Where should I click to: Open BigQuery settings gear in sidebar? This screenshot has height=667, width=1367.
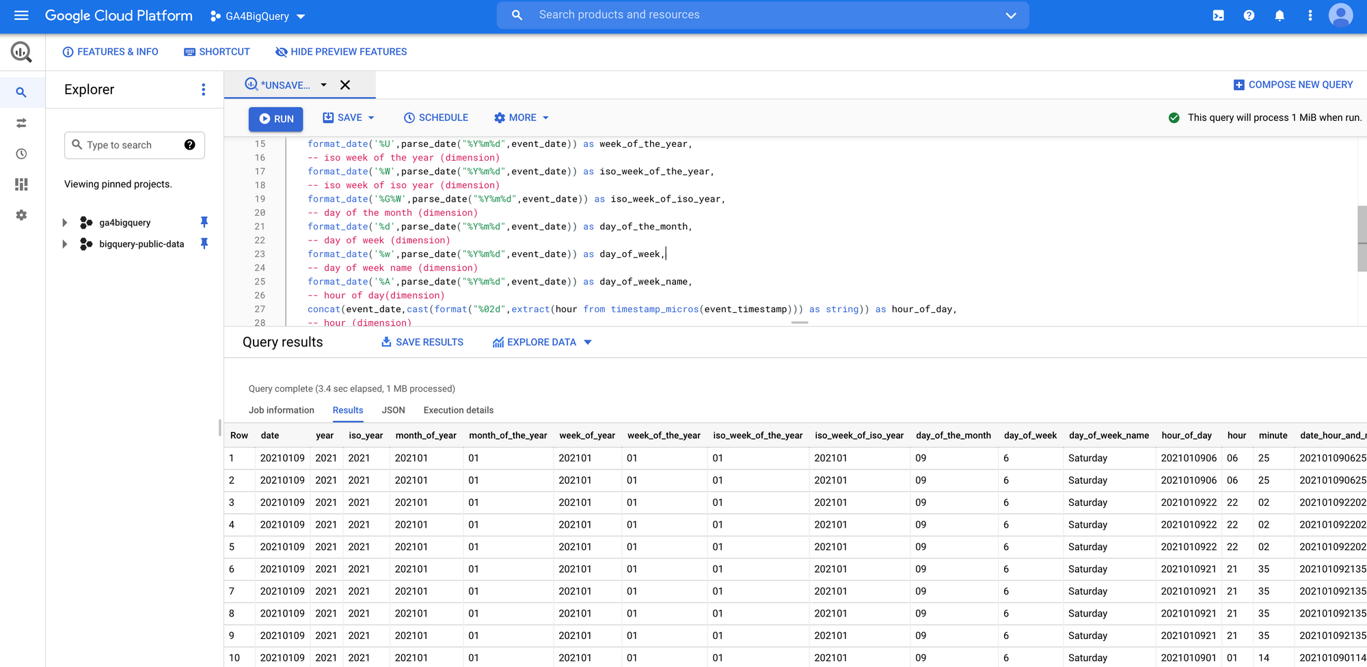tap(21, 215)
